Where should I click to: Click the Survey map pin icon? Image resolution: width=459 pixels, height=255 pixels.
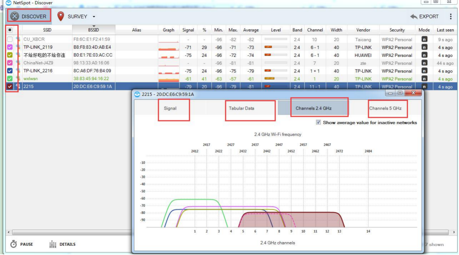pyautogui.click(x=60, y=16)
